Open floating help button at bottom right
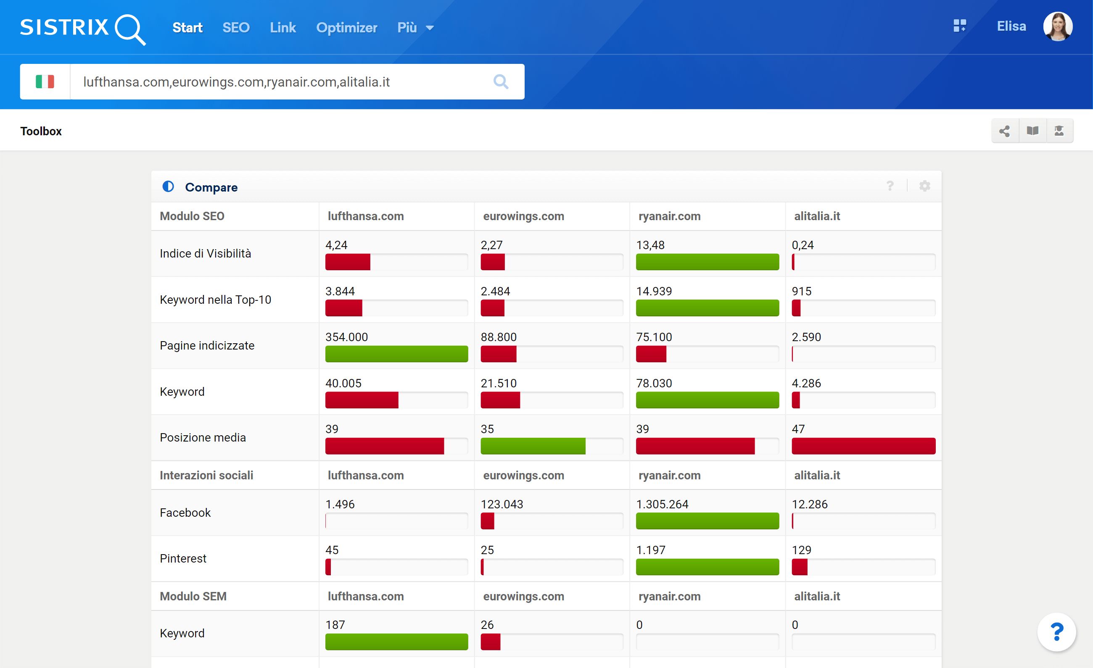The image size is (1093, 668). pos(1056,631)
